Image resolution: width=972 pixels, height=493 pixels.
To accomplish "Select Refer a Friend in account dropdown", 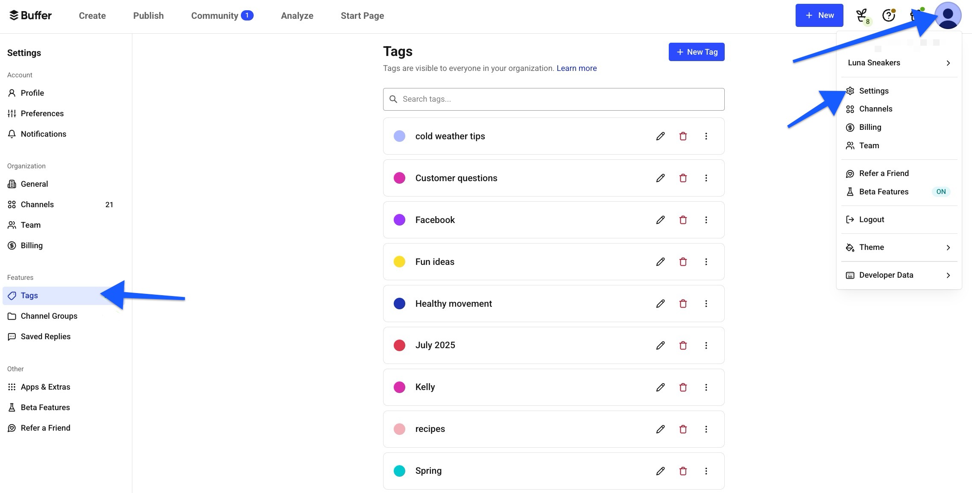I will pyautogui.click(x=899, y=173).
